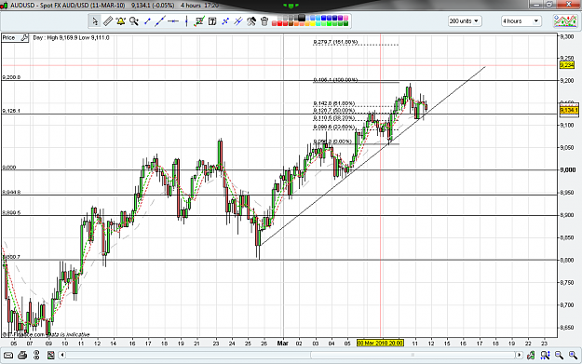Open the indicators chart icon at top right

click(x=565, y=21)
